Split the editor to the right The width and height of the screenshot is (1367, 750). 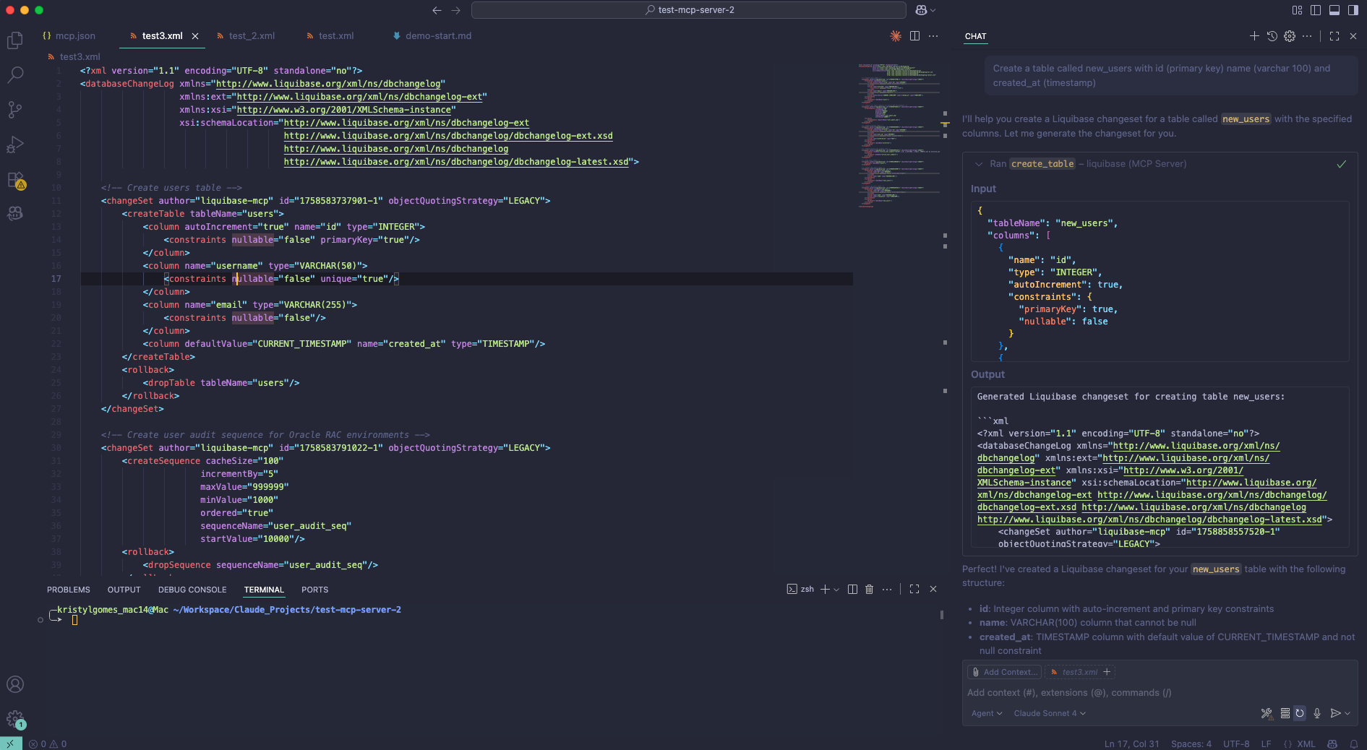(914, 36)
